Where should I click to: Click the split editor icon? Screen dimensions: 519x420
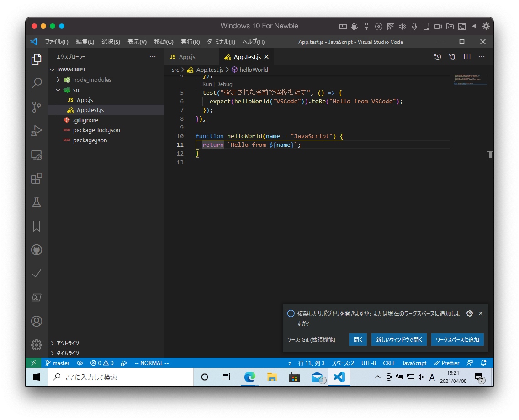tap(467, 57)
